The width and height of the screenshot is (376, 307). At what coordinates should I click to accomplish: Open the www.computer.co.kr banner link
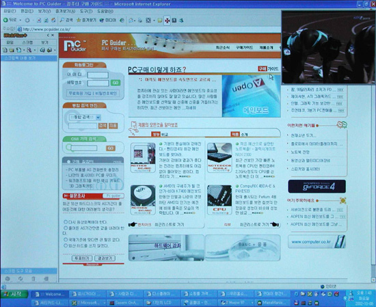click(317, 241)
